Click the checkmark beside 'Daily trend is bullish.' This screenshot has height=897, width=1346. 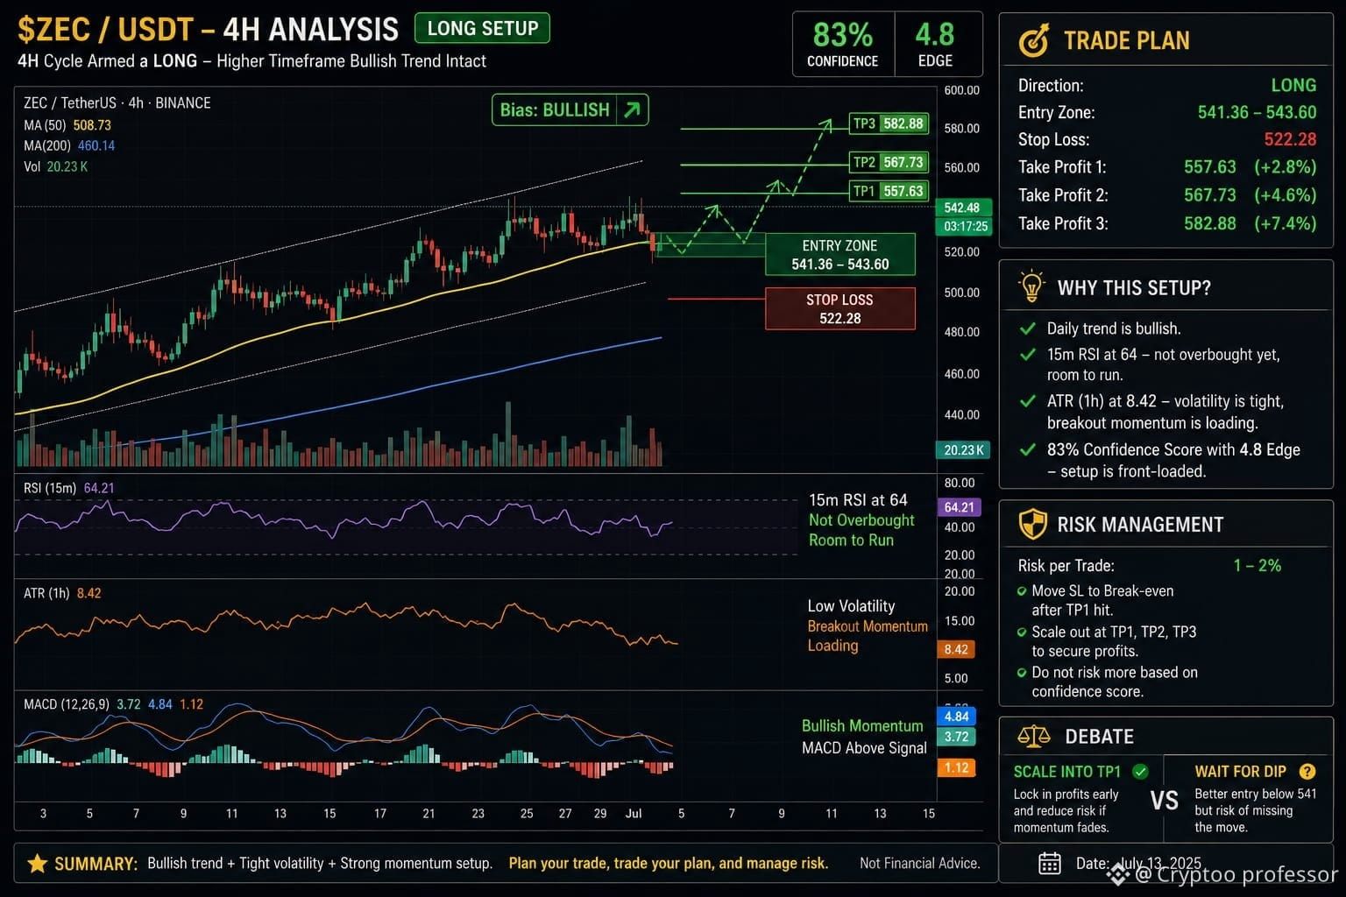point(1029,328)
